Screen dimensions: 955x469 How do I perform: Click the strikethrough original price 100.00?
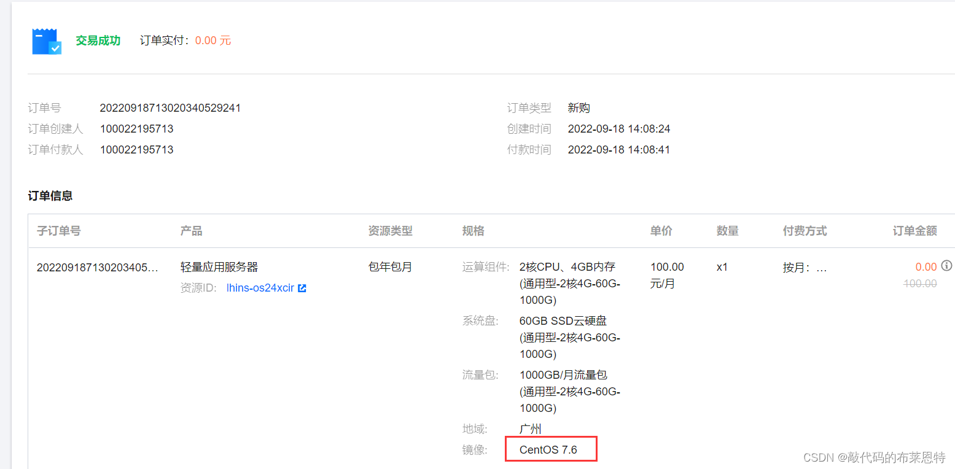tap(920, 284)
